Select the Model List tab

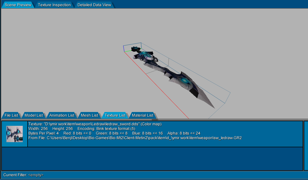[x=34, y=115]
